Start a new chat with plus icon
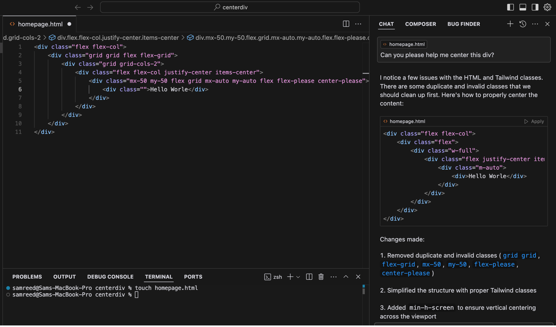Image resolution: width=556 pixels, height=327 pixels. pos(510,24)
